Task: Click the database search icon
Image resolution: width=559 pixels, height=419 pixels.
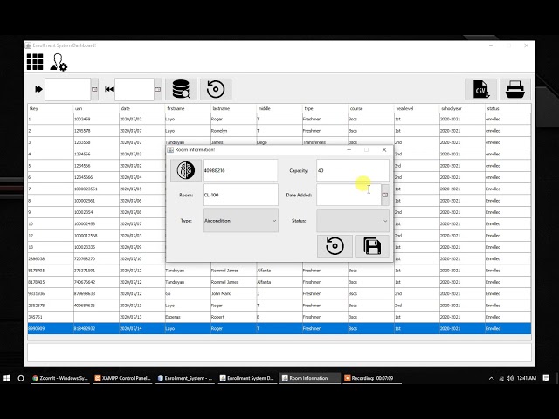Action: [x=181, y=89]
